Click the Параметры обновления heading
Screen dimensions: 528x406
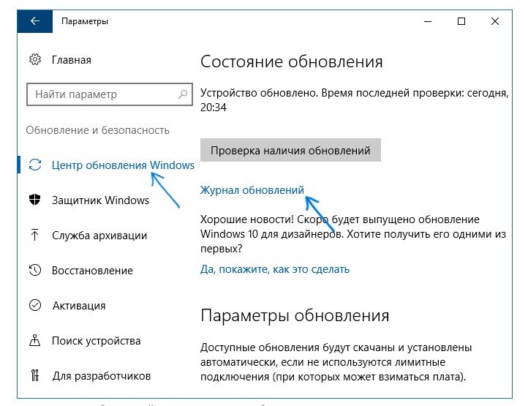pyautogui.click(x=295, y=316)
